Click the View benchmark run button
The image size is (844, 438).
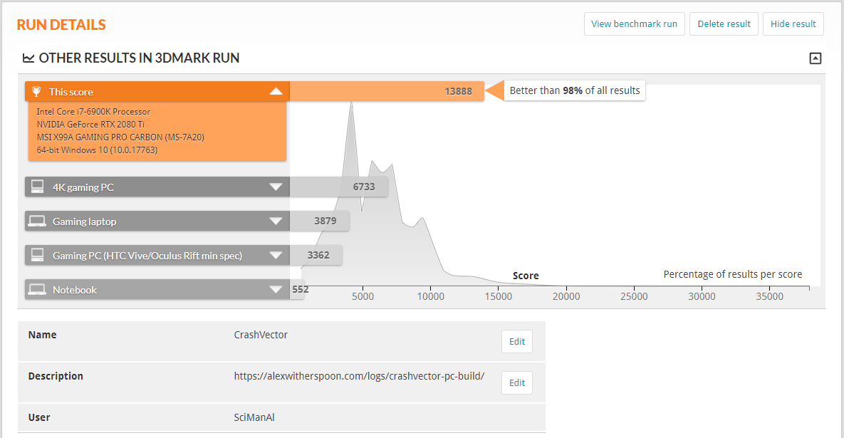pos(634,24)
